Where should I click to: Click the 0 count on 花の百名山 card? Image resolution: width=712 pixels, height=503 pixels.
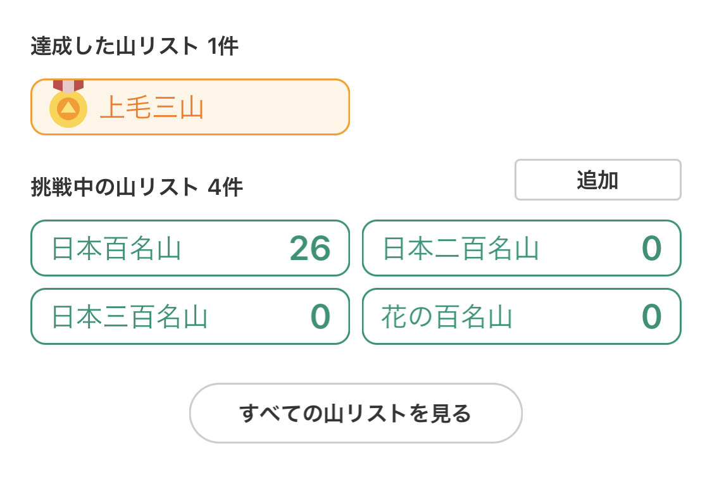[x=652, y=316]
